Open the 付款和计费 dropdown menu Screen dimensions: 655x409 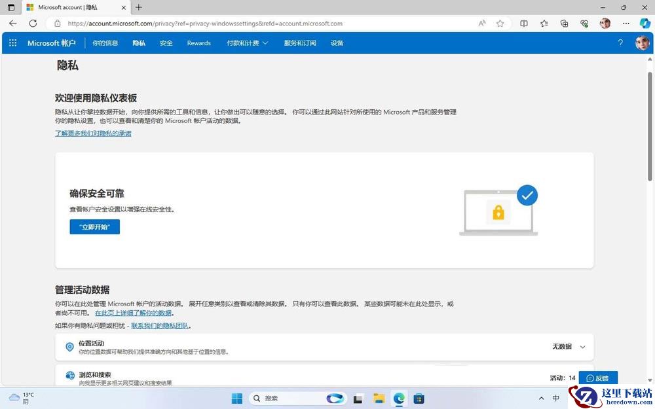coord(248,43)
